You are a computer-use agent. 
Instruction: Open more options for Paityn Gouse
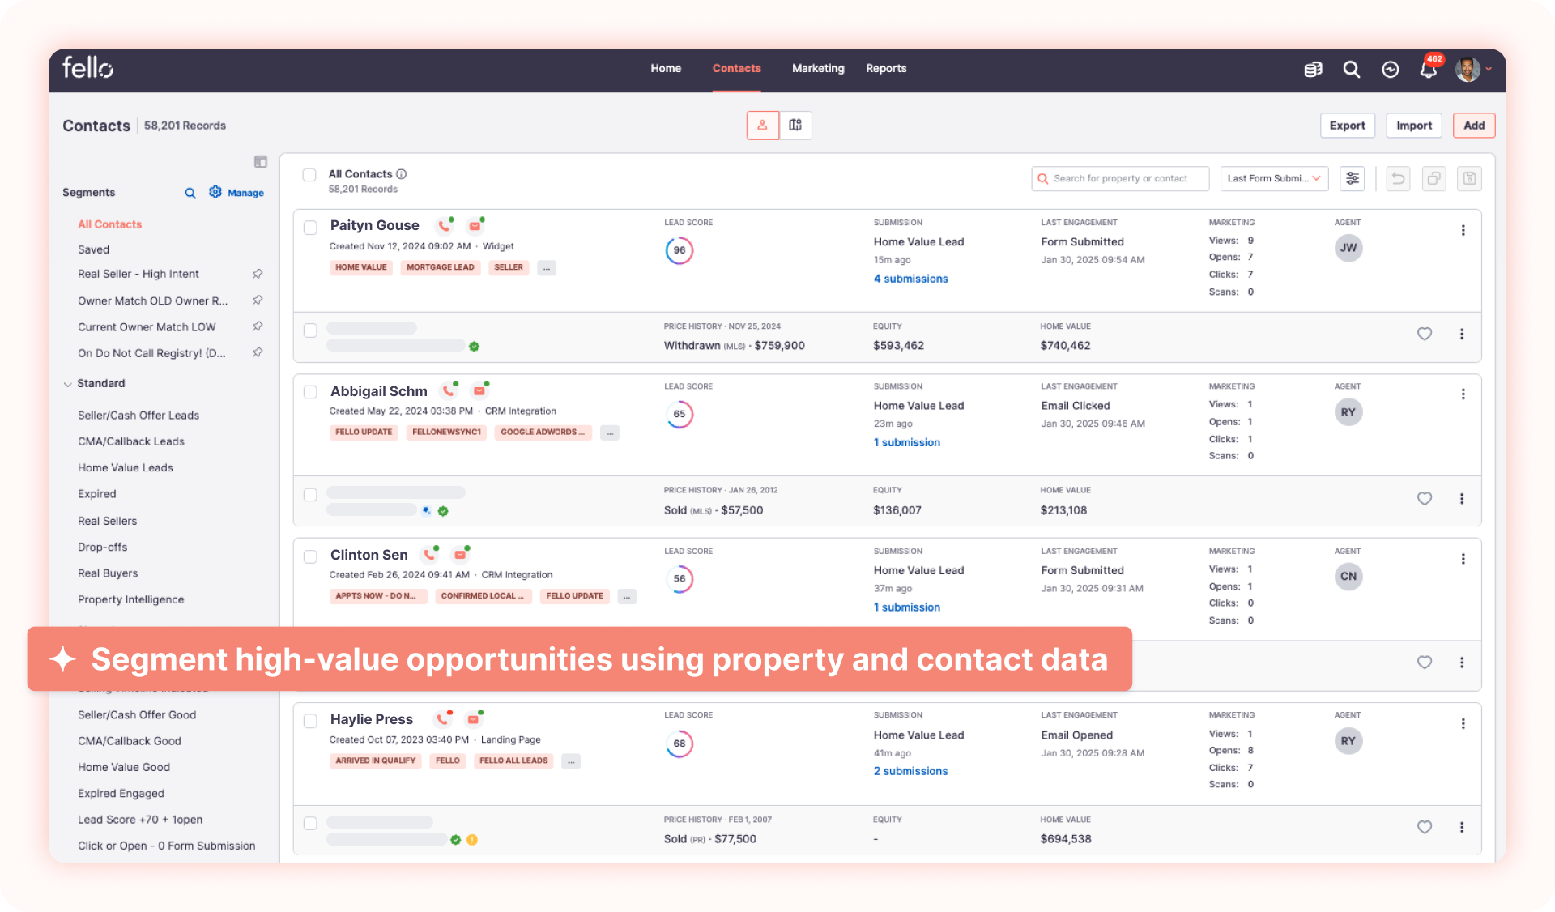[1463, 231]
